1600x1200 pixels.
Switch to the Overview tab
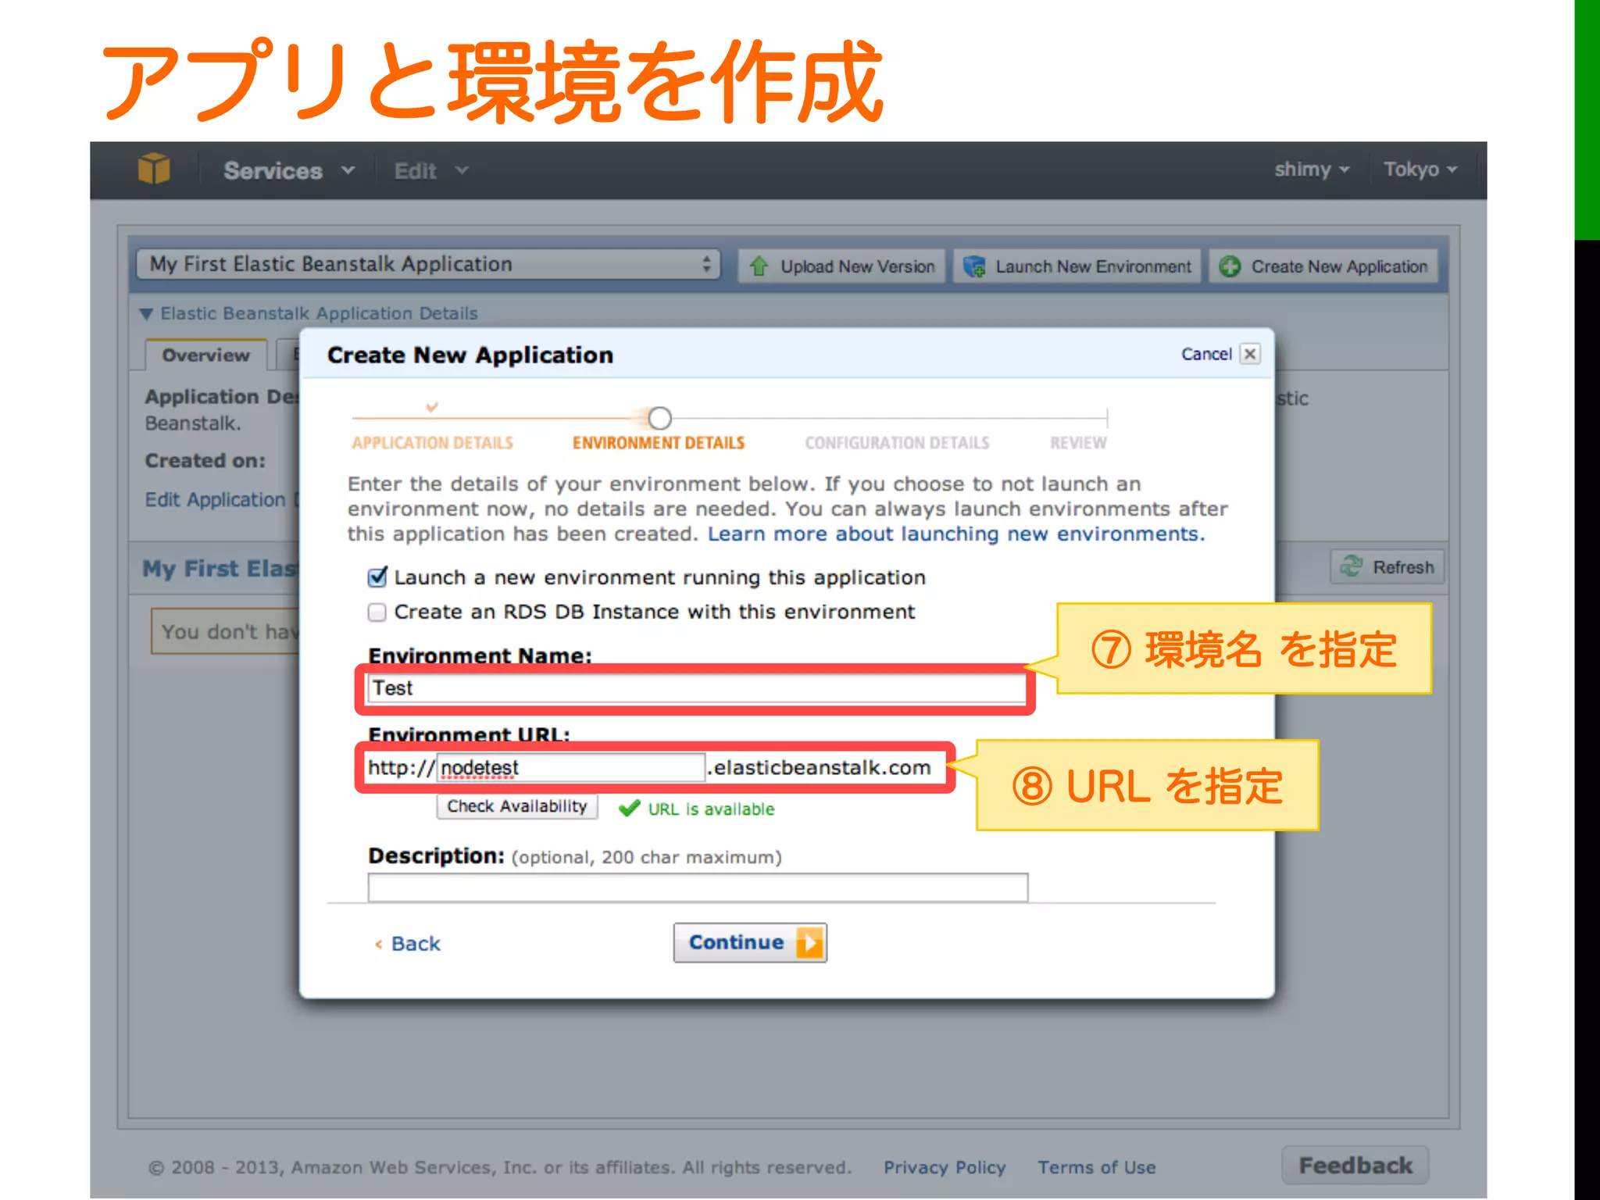(x=206, y=355)
